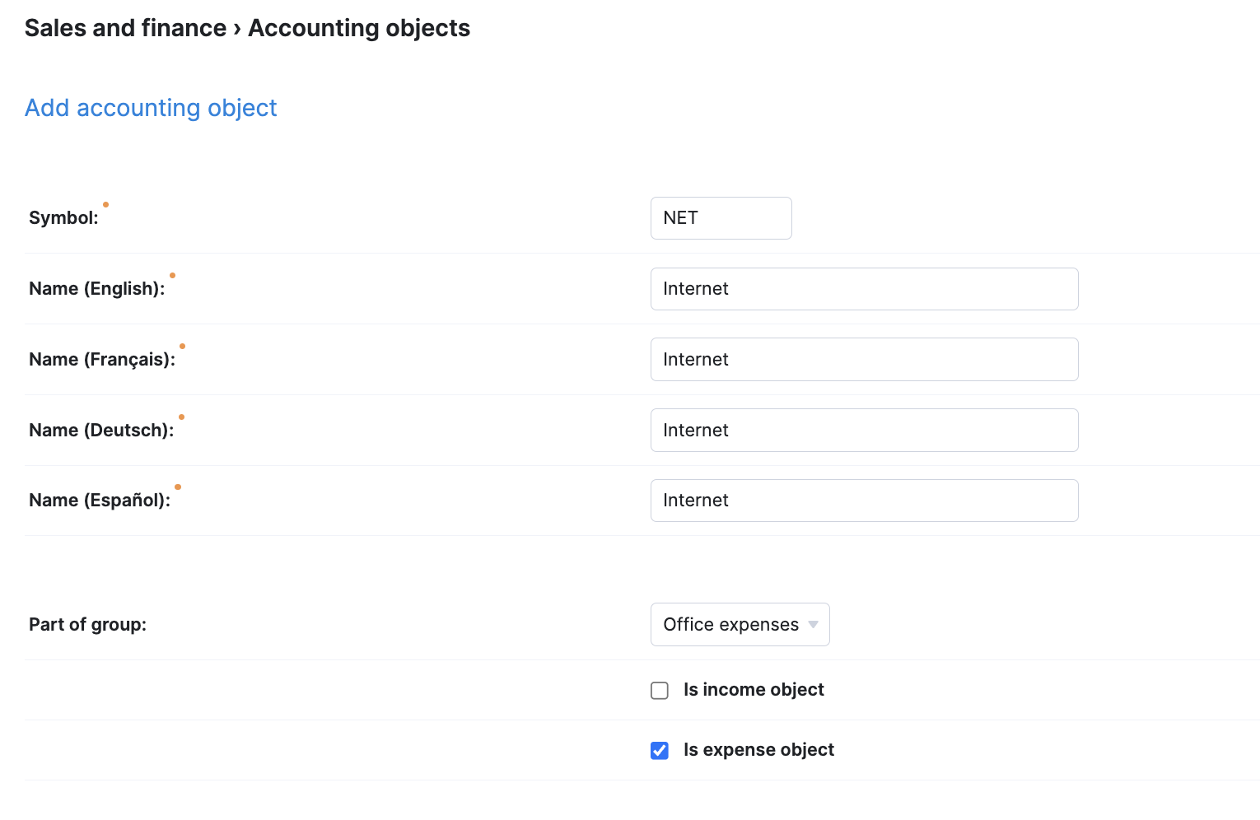Viewport: 1260px width, 820px height.
Task: Enable the Is income object checkbox
Action: (x=660, y=691)
